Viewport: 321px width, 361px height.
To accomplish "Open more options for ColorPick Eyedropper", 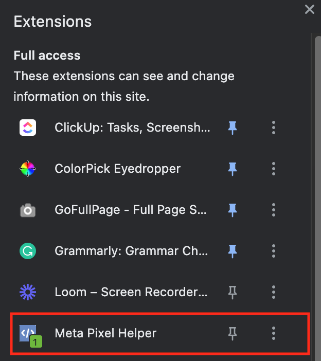I will click(x=274, y=169).
